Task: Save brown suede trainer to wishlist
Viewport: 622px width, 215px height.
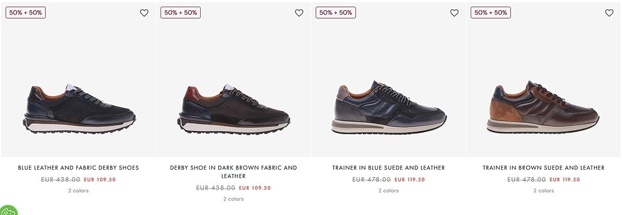Action: click(x=609, y=13)
